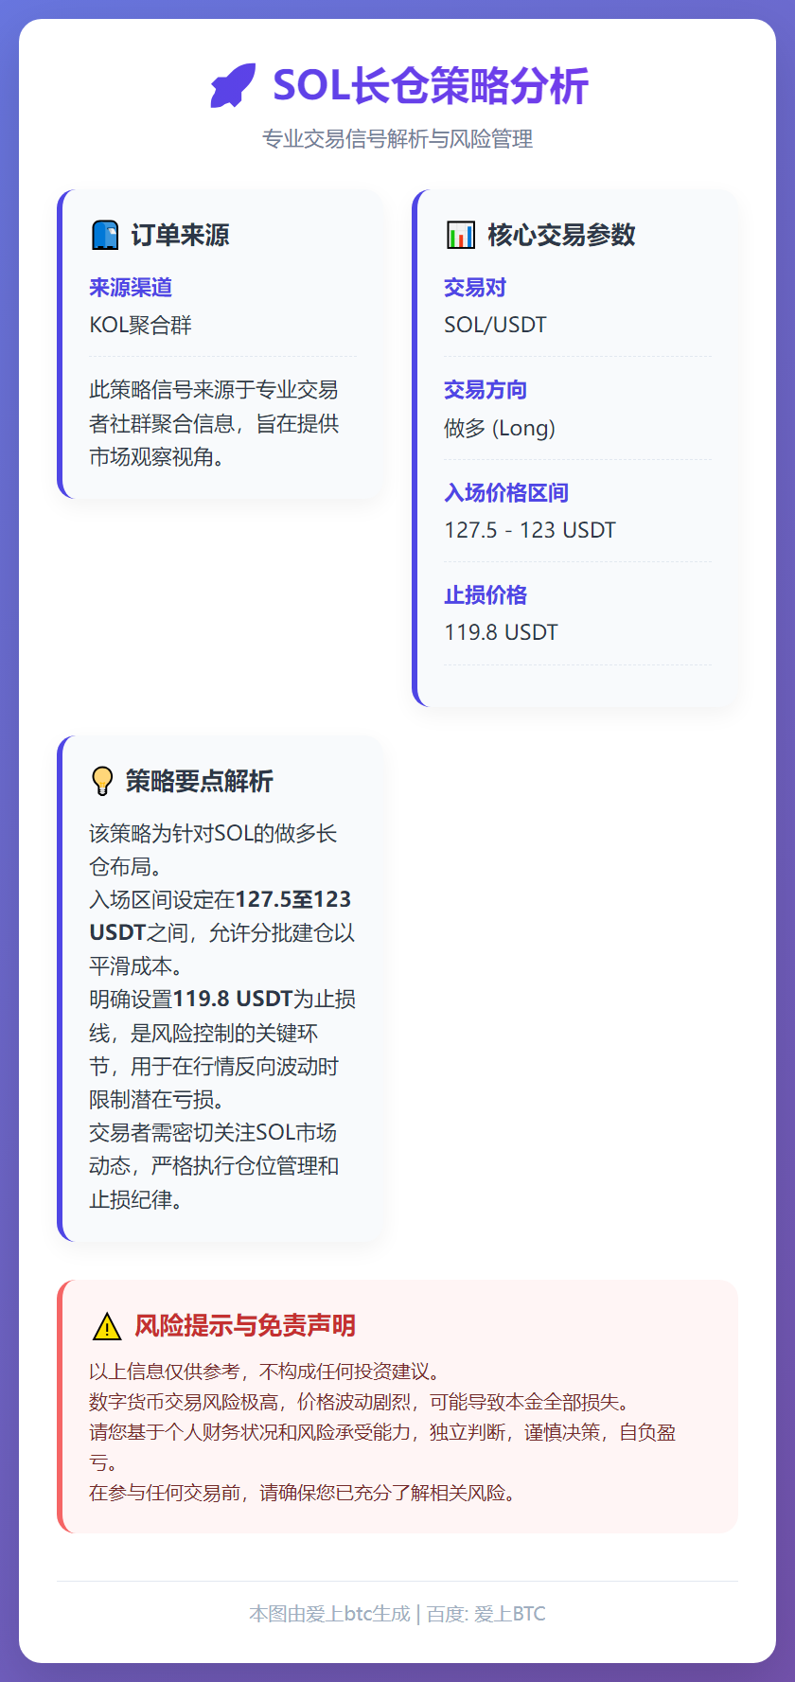Select the SOL/USDT value
Screen dimensions: 795x1682
coord(495,325)
